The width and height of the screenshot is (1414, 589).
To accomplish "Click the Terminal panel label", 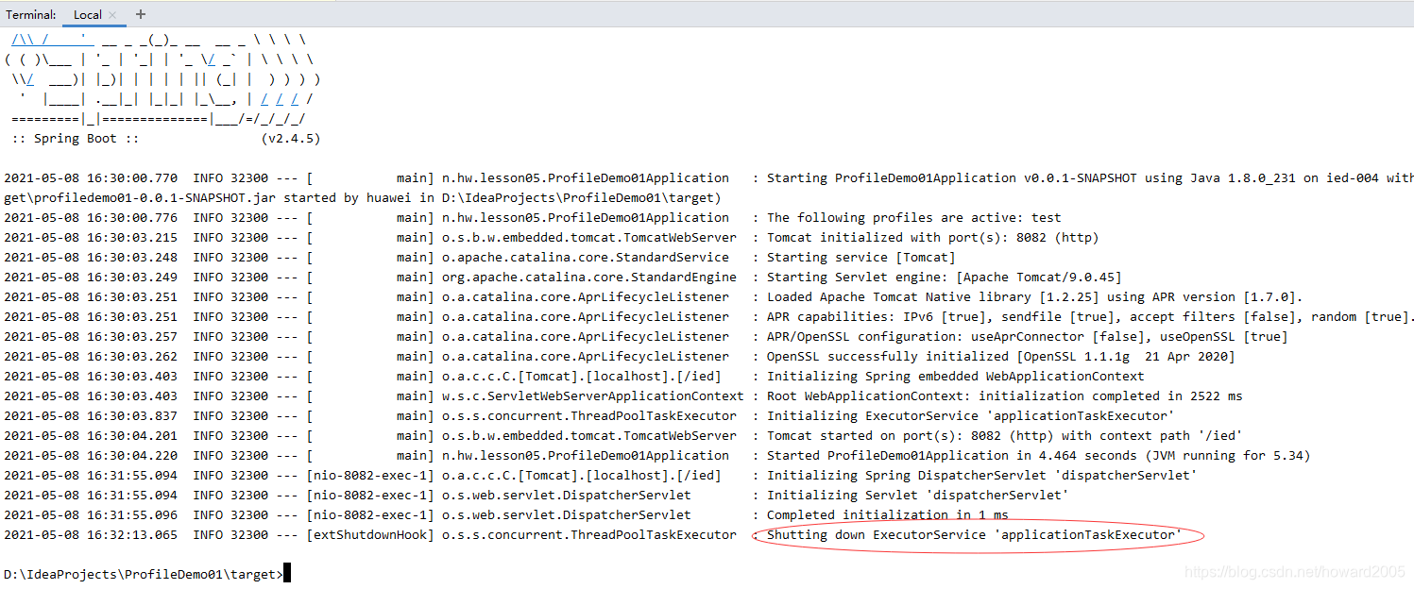I will (x=31, y=14).
